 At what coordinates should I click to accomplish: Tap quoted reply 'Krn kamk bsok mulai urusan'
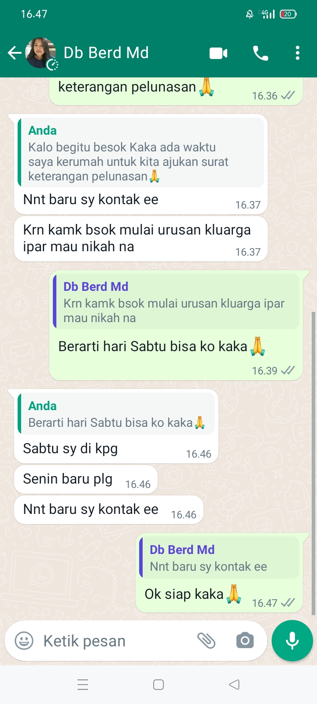click(176, 301)
